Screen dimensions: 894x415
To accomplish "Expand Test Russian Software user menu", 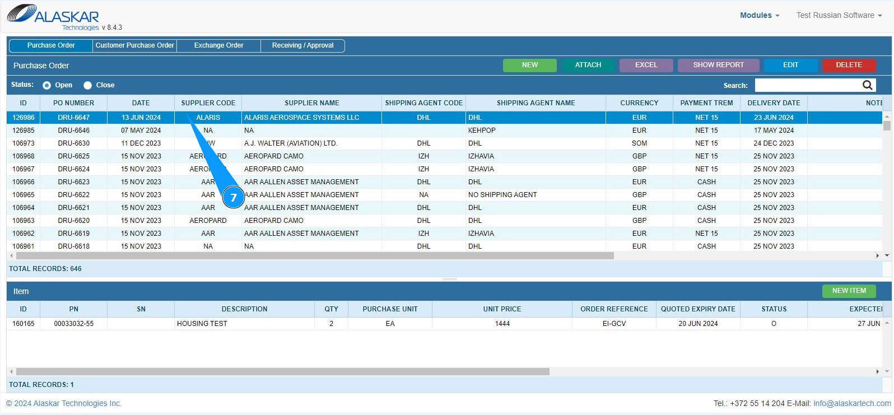I will tap(839, 15).
